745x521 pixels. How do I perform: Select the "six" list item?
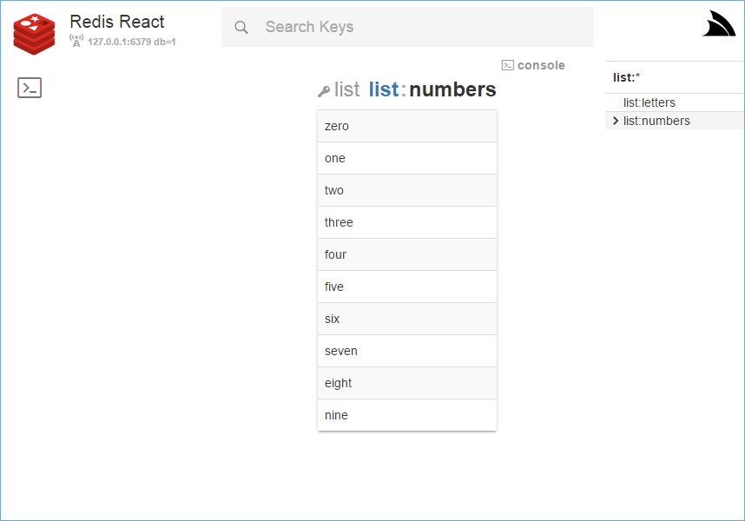click(406, 319)
